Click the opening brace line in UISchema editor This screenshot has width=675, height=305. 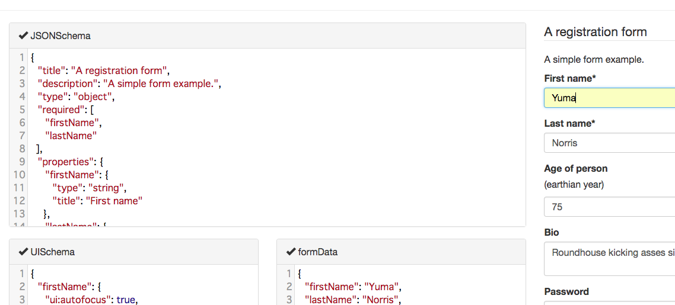pyautogui.click(x=33, y=274)
